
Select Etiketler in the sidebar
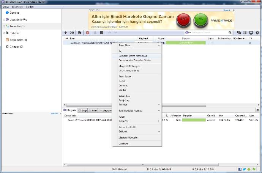[14, 33]
